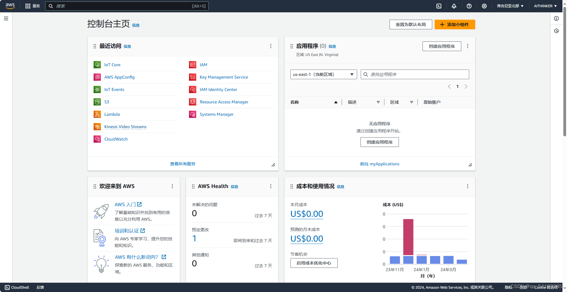Click the IAM service icon
Screen dimensions: 567x292
tap(193, 65)
